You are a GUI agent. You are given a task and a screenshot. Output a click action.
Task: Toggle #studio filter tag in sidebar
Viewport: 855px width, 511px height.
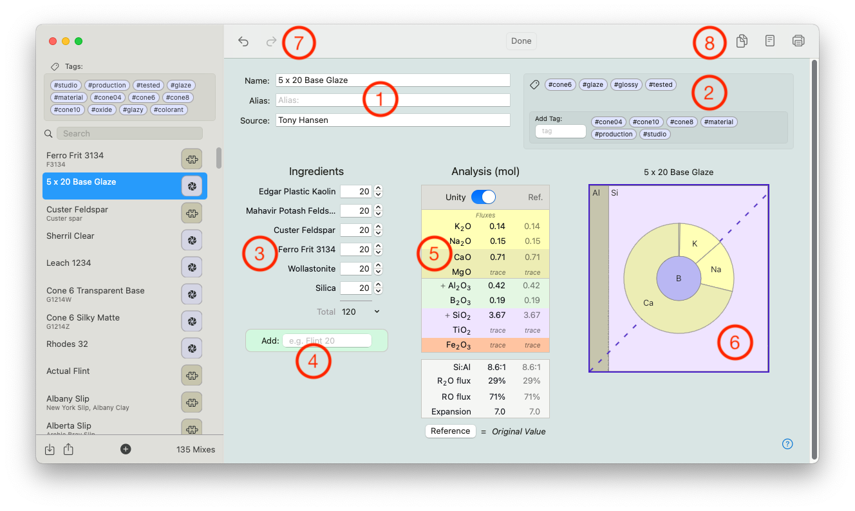[x=66, y=85]
